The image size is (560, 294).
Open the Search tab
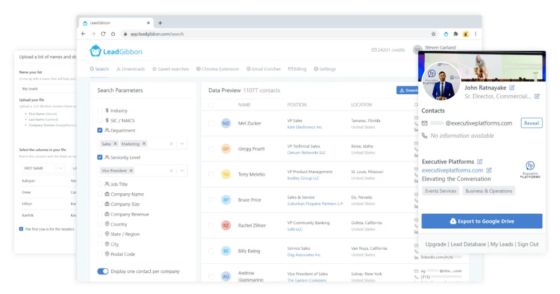coord(99,69)
